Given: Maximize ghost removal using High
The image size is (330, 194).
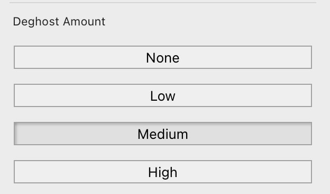Looking at the screenshot, I should tap(163, 172).
